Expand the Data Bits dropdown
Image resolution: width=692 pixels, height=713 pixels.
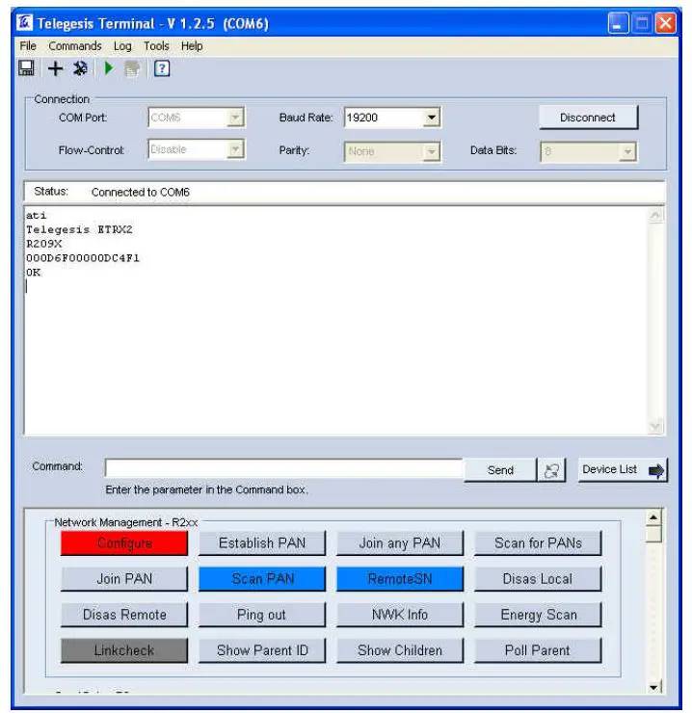[x=627, y=152]
